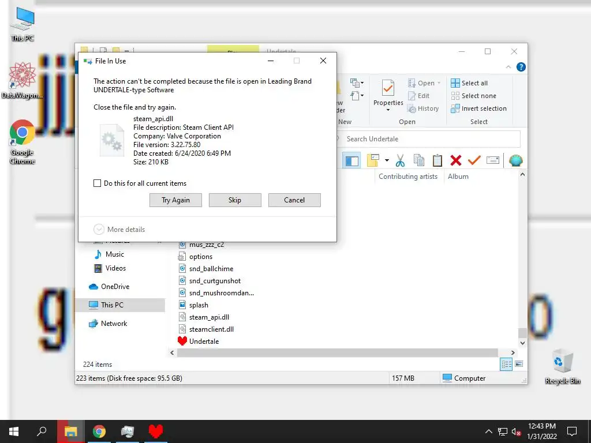Select OneDrive in the navigation pane
This screenshot has height=443, width=591.
pos(109,287)
